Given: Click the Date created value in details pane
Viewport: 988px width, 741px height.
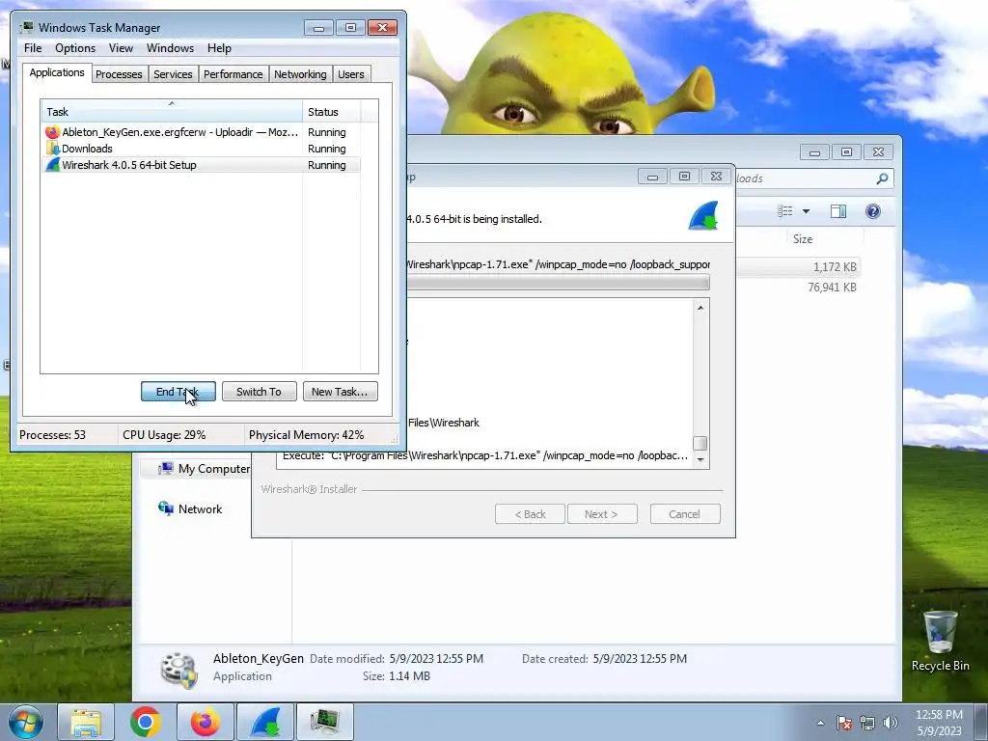Looking at the screenshot, I should [x=640, y=658].
